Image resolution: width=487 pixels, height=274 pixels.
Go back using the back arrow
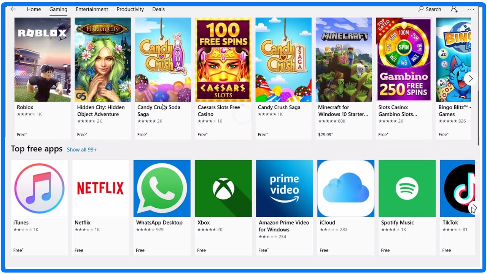(13, 9)
